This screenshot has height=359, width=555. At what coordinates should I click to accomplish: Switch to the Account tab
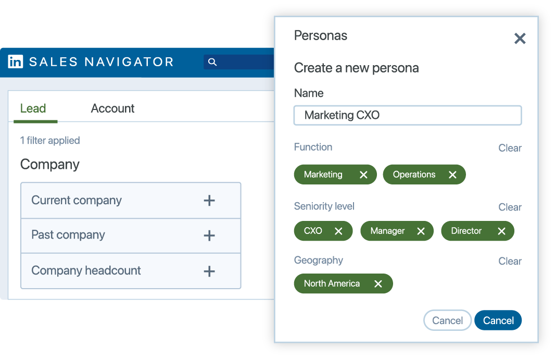pyautogui.click(x=112, y=108)
